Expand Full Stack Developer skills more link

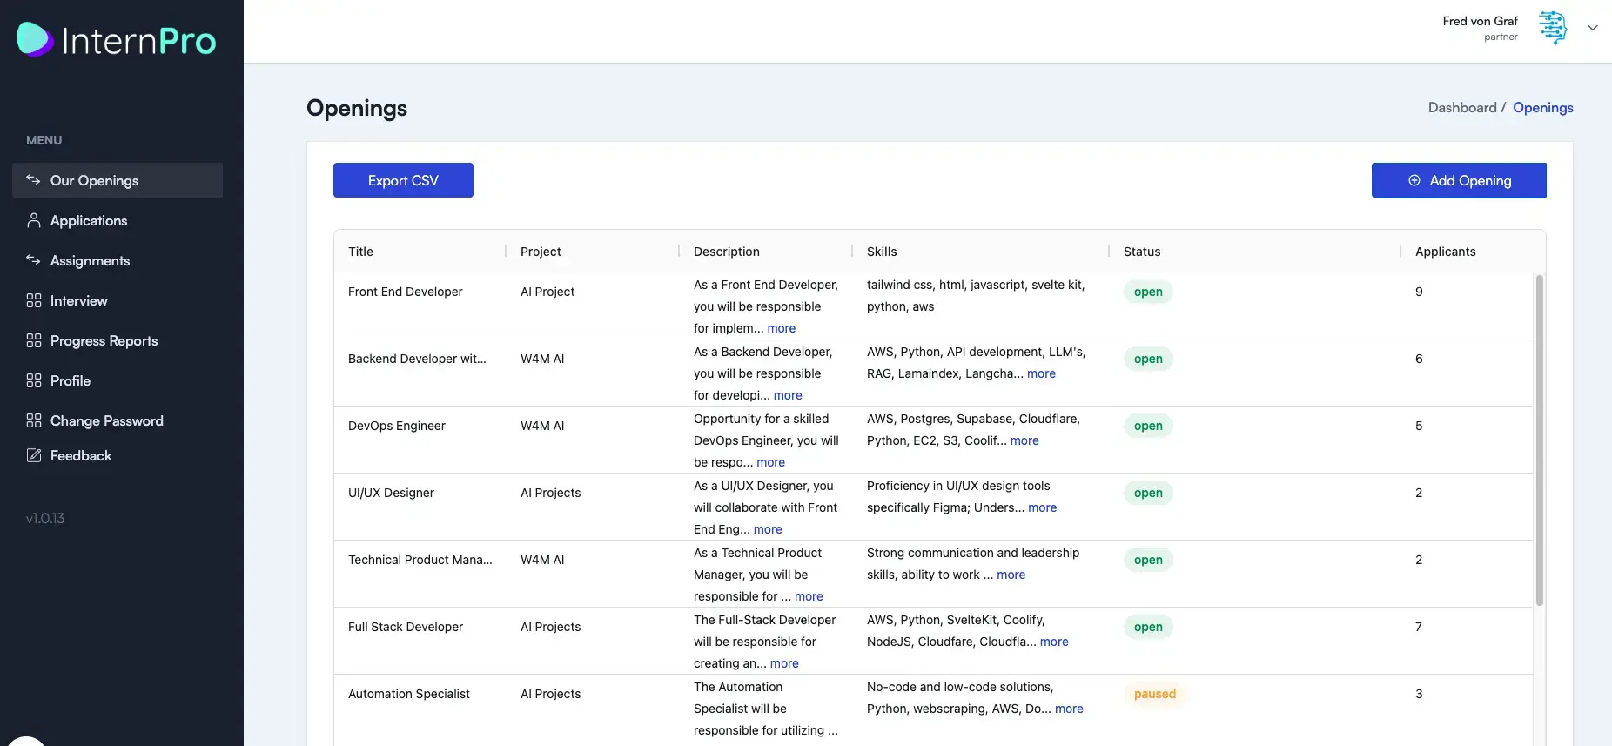pyautogui.click(x=1053, y=642)
